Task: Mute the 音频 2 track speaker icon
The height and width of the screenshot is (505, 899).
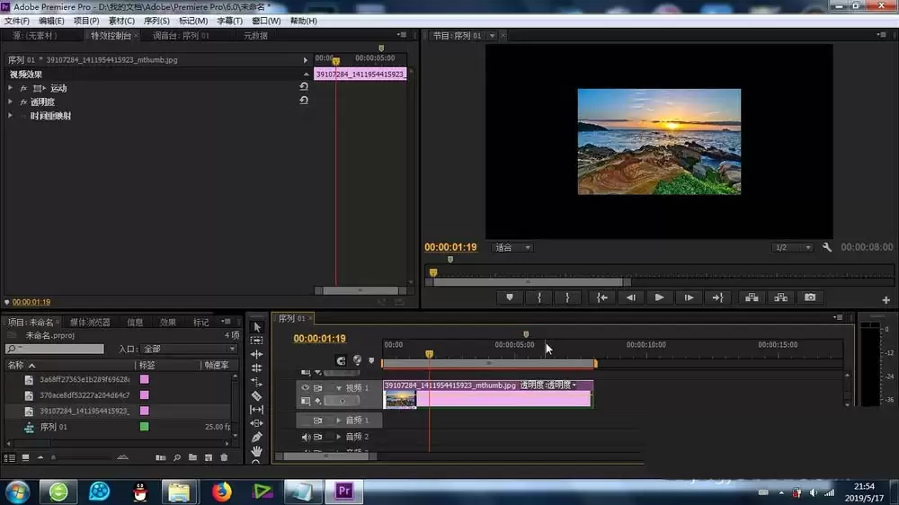Action: coord(306,437)
